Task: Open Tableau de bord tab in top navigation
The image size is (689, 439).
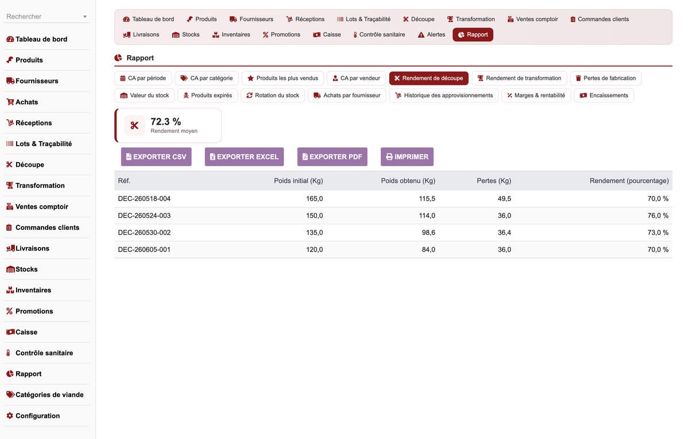Action: tap(149, 19)
